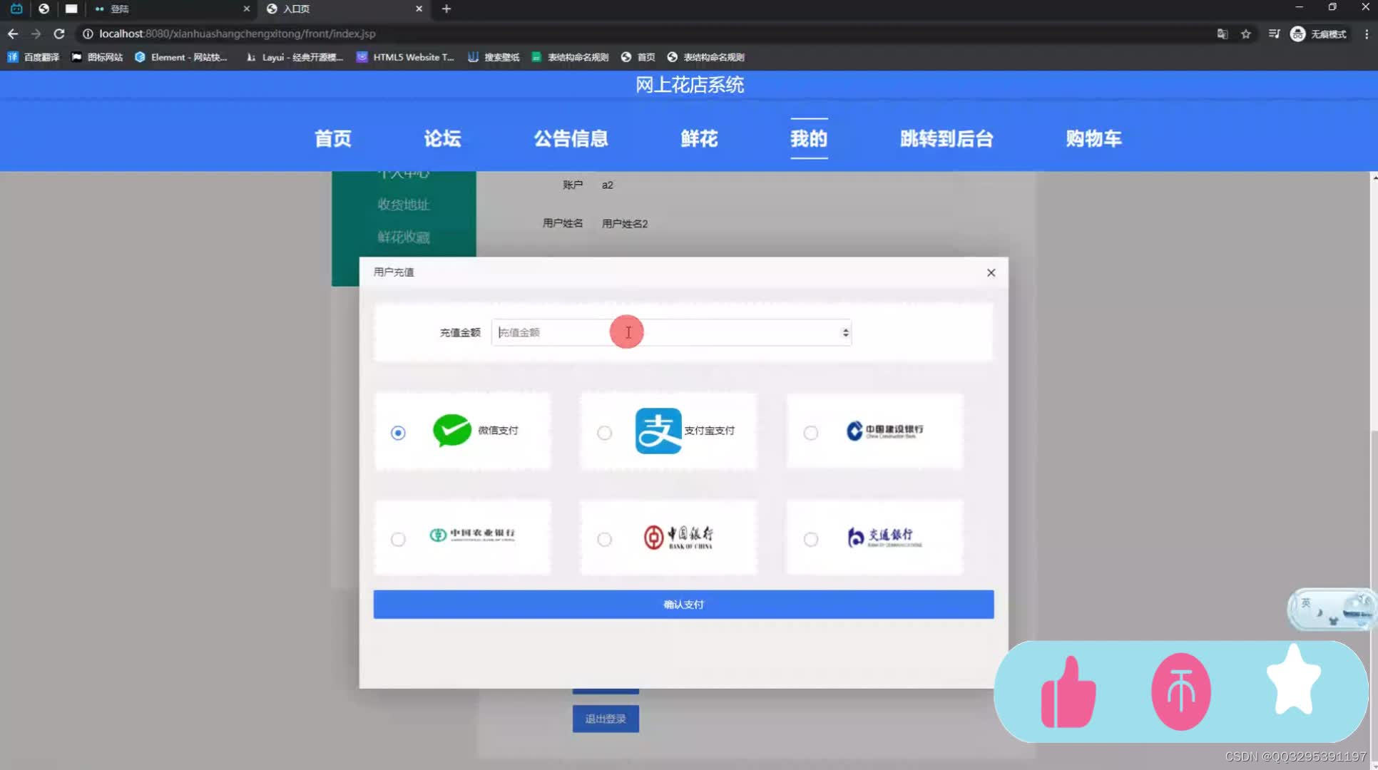
Task: Open the 图标网站 bookmark
Action: point(97,57)
